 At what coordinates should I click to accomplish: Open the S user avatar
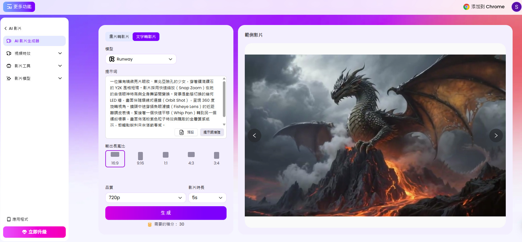pos(516,7)
